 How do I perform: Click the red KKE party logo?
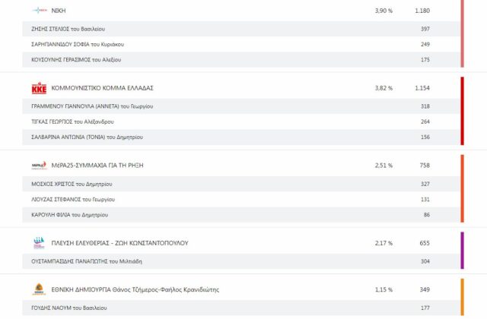click(x=40, y=89)
